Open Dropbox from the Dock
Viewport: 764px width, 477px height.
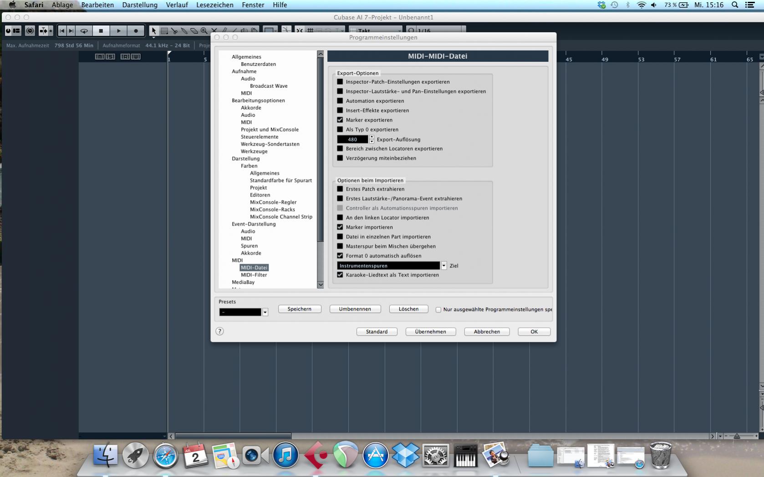coord(405,455)
